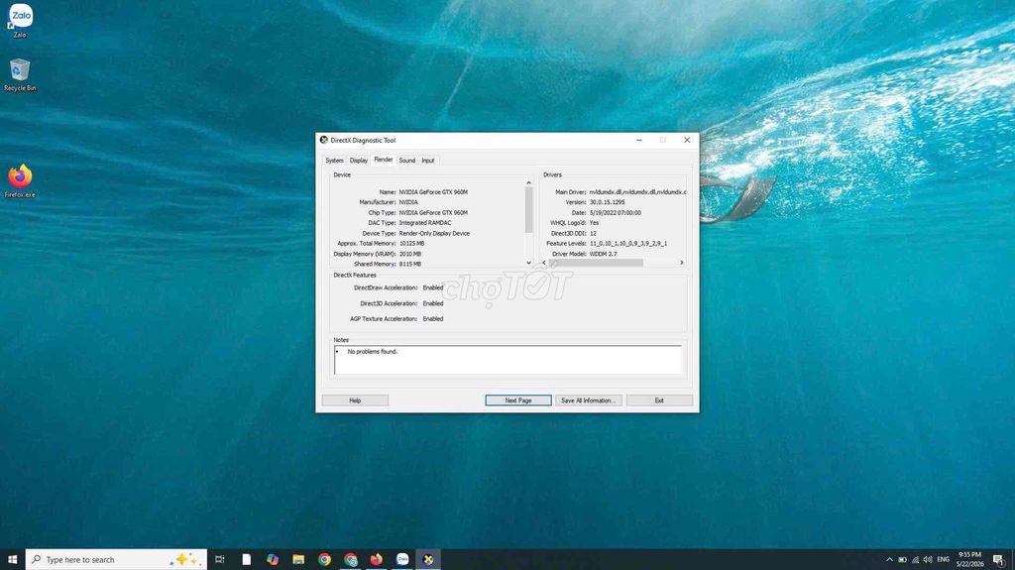Open Task View from the taskbar
The height and width of the screenshot is (570, 1015).
coord(220,560)
